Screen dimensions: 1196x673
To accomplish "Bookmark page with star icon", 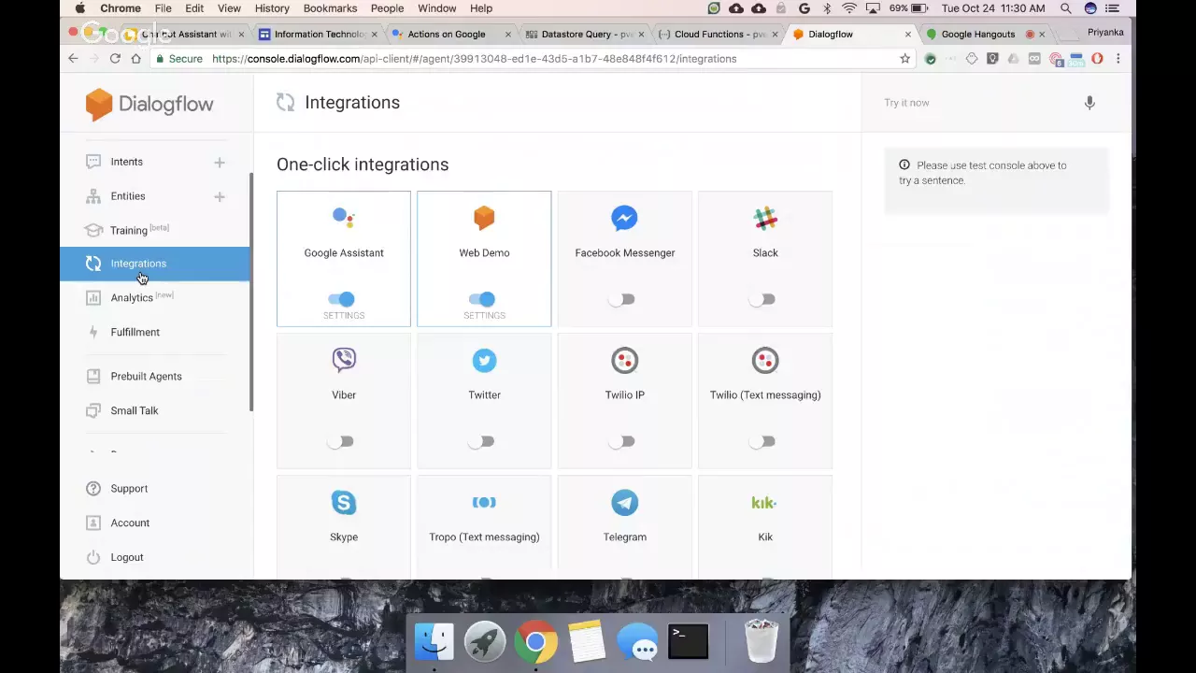I will [x=904, y=59].
